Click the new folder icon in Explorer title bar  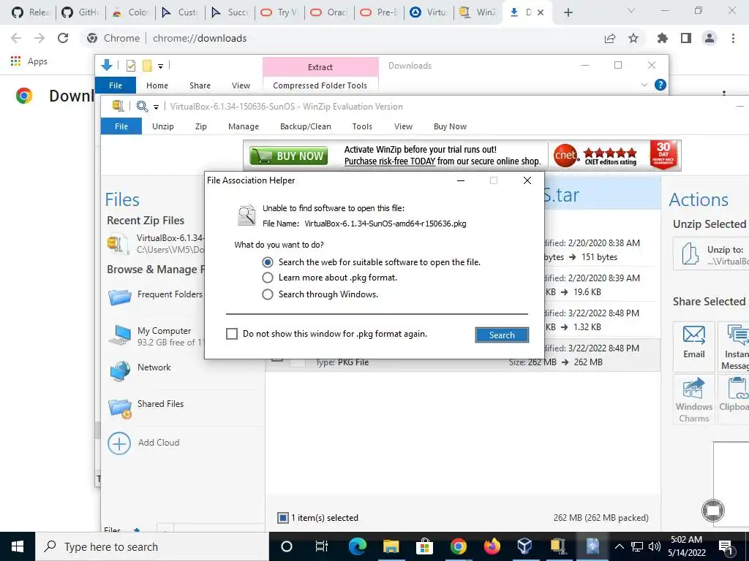point(147,65)
